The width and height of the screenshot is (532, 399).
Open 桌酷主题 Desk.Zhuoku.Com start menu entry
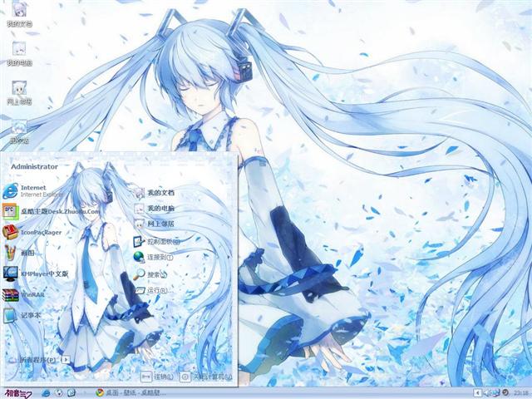point(51,211)
